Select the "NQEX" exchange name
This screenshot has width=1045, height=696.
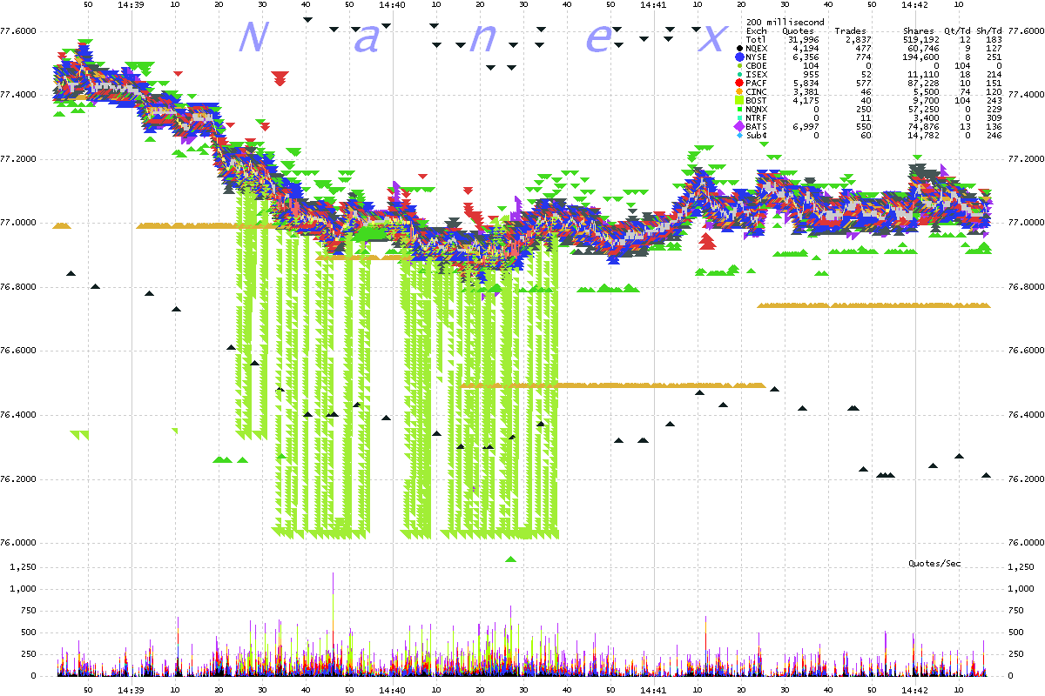click(757, 49)
